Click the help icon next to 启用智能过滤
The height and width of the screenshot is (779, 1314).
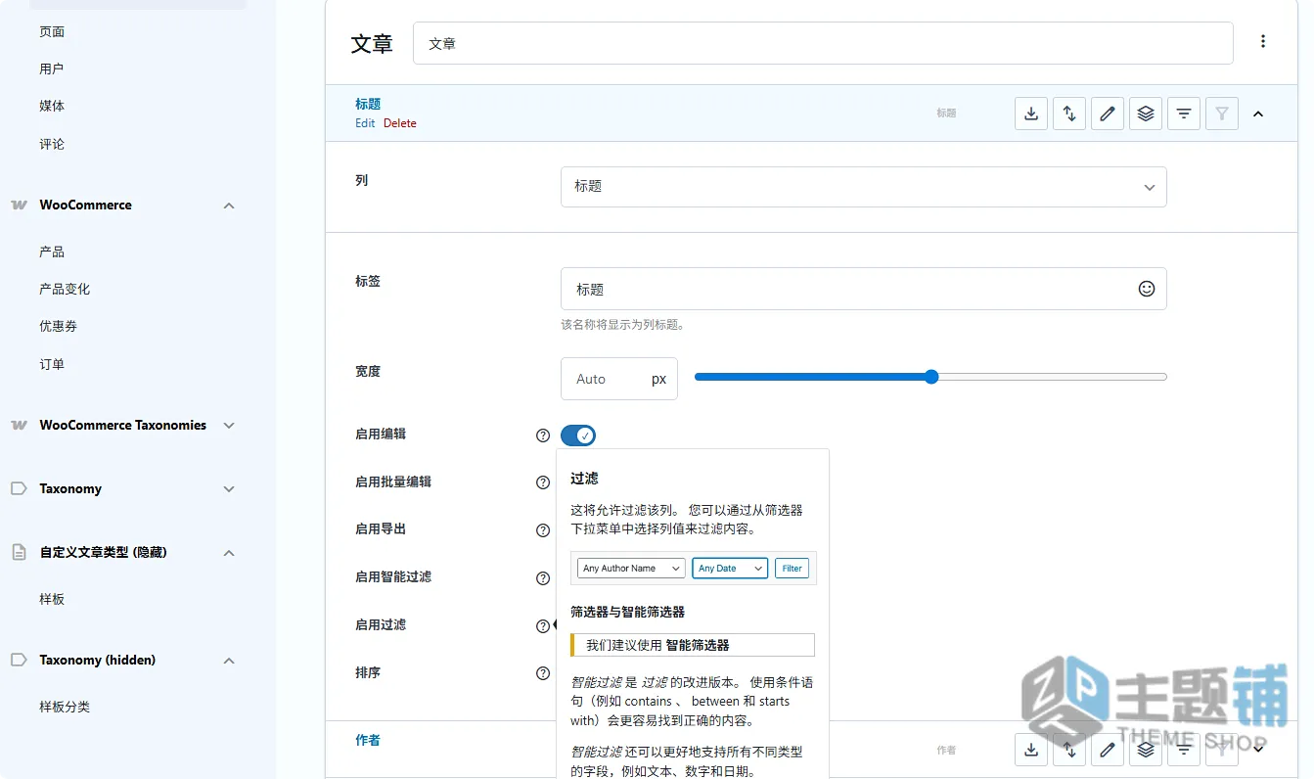point(543,578)
